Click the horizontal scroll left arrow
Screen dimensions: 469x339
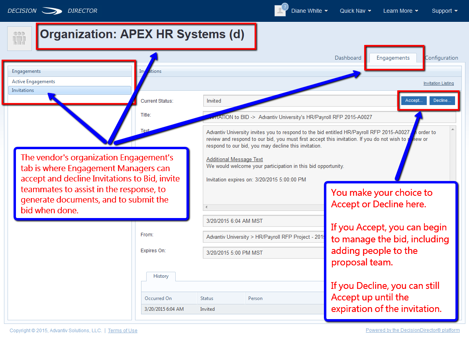(x=206, y=207)
